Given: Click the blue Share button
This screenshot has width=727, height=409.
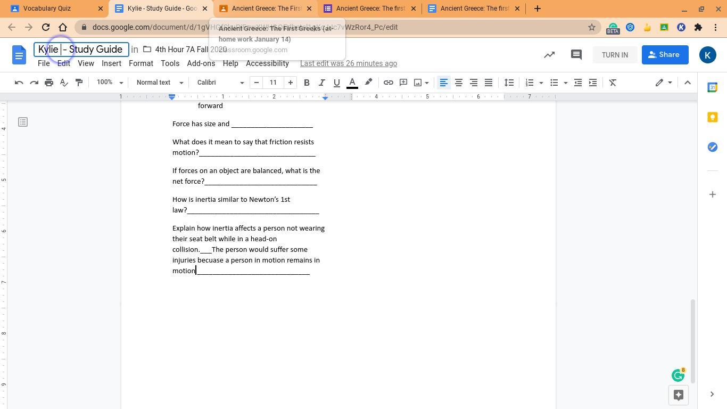Looking at the screenshot, I should (665, 55).
